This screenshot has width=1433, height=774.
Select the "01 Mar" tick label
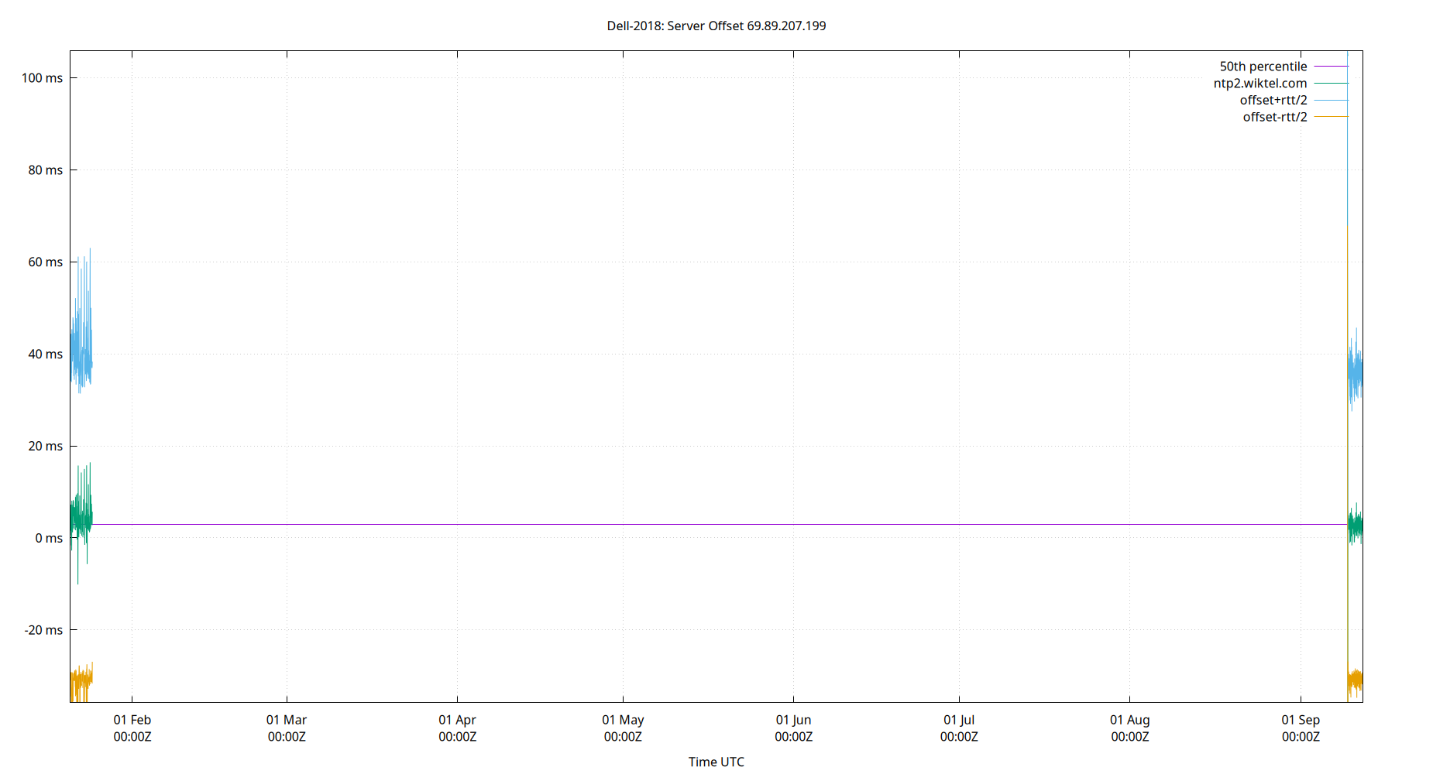287,720
